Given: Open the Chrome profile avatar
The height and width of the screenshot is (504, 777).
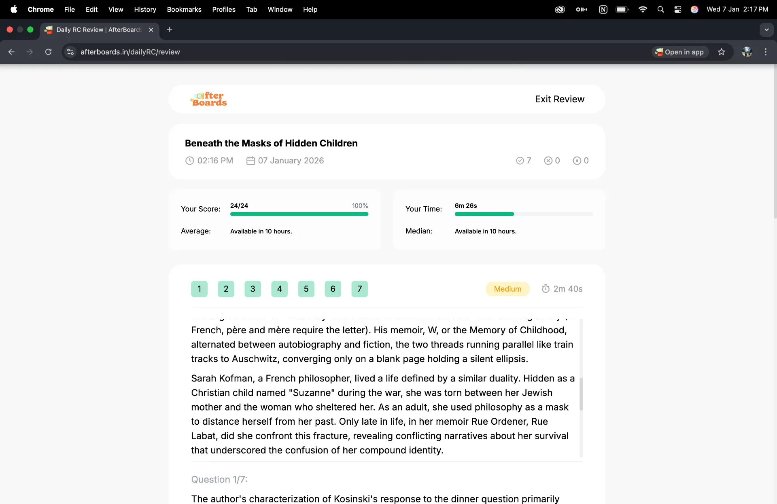Looking at the screenshot, I should coord(747,52).
